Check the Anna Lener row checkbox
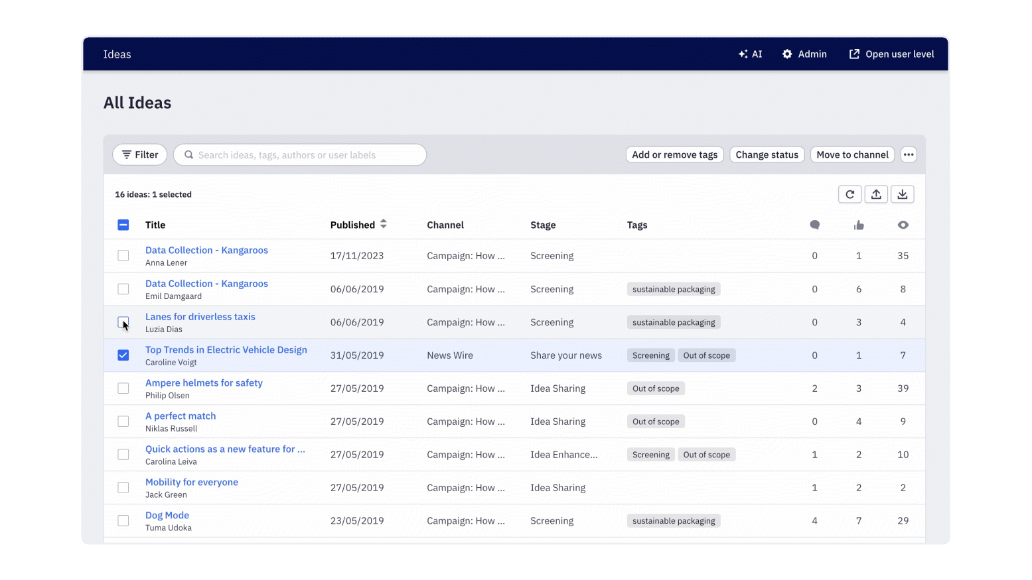This screenshot has width=1032, height=580. [x=123, y=256]
